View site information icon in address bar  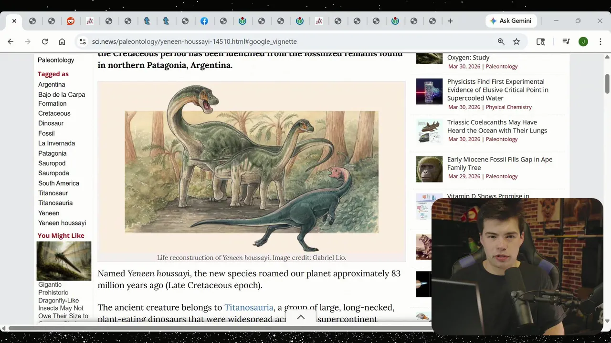click(83, 42)
